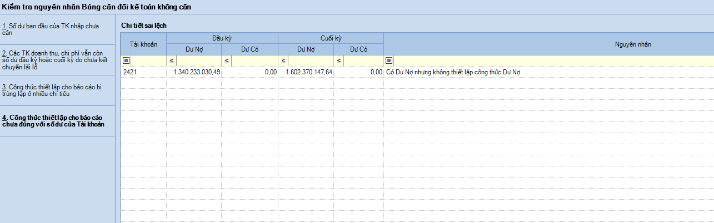Select the opening debit cell 1.340.233.030,49
This screenshot has width=714, height=223.
click(x=194, y=72)
